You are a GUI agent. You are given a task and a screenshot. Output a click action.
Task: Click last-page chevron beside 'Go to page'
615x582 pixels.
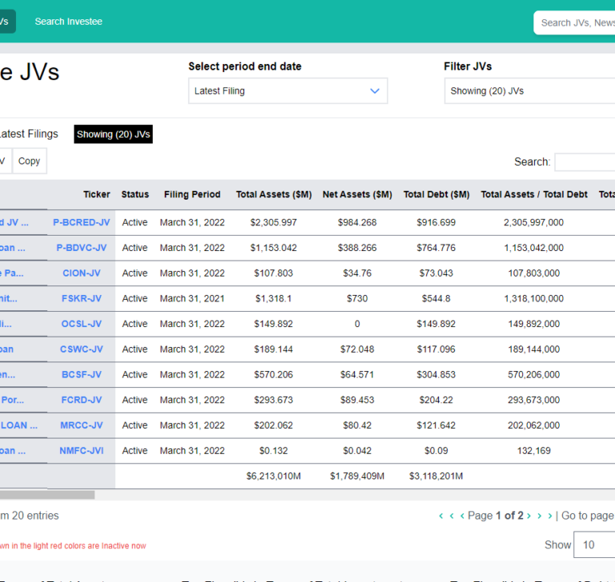pos(550,515)
